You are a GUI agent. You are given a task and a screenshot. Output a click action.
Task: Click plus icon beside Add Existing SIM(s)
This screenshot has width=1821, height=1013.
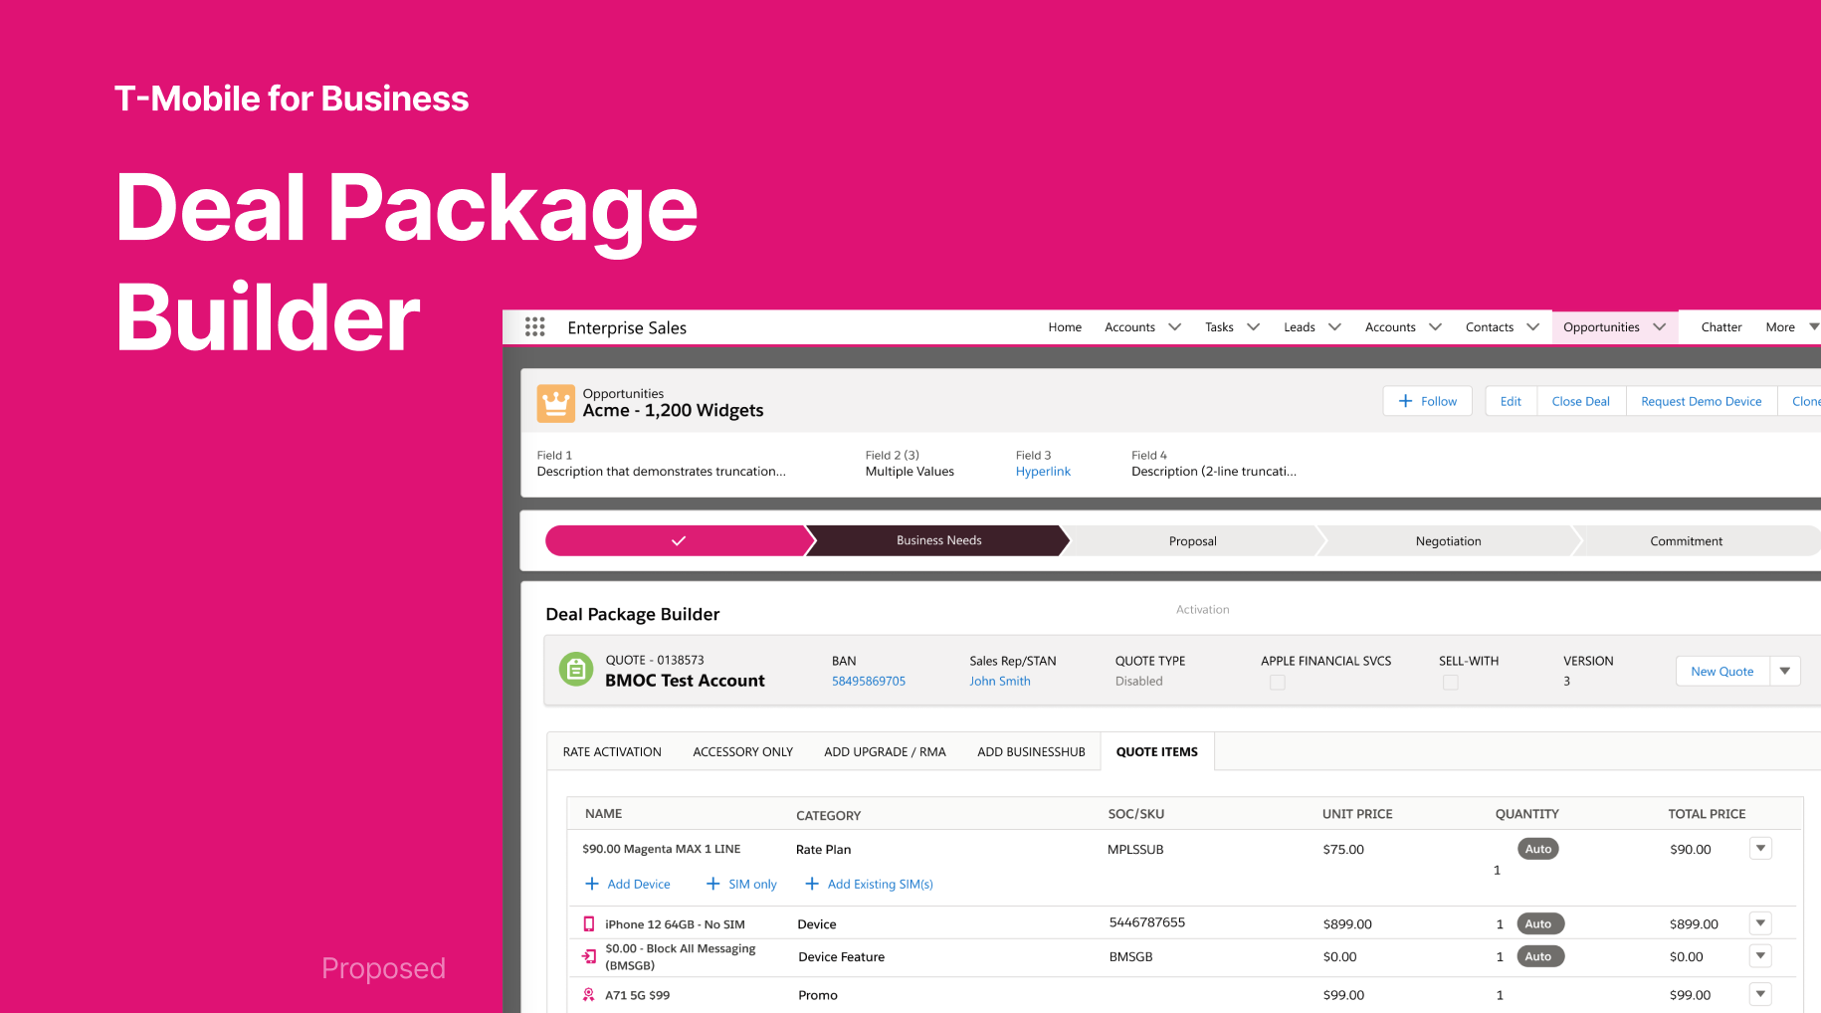pos(812,884)
